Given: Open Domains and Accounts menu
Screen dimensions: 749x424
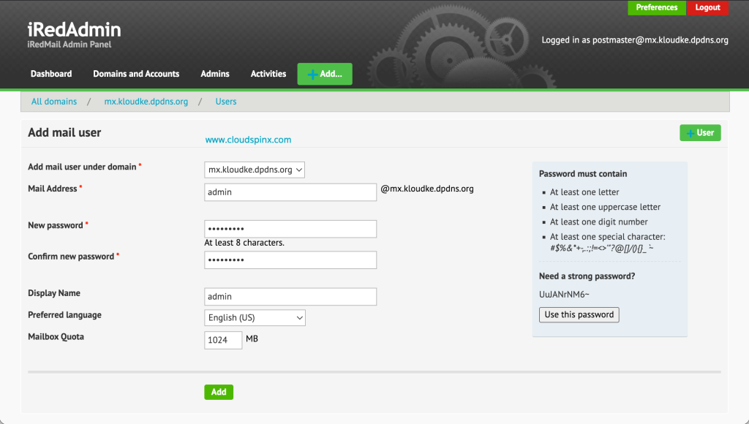Looking at the screenshot, I should 136,74.
